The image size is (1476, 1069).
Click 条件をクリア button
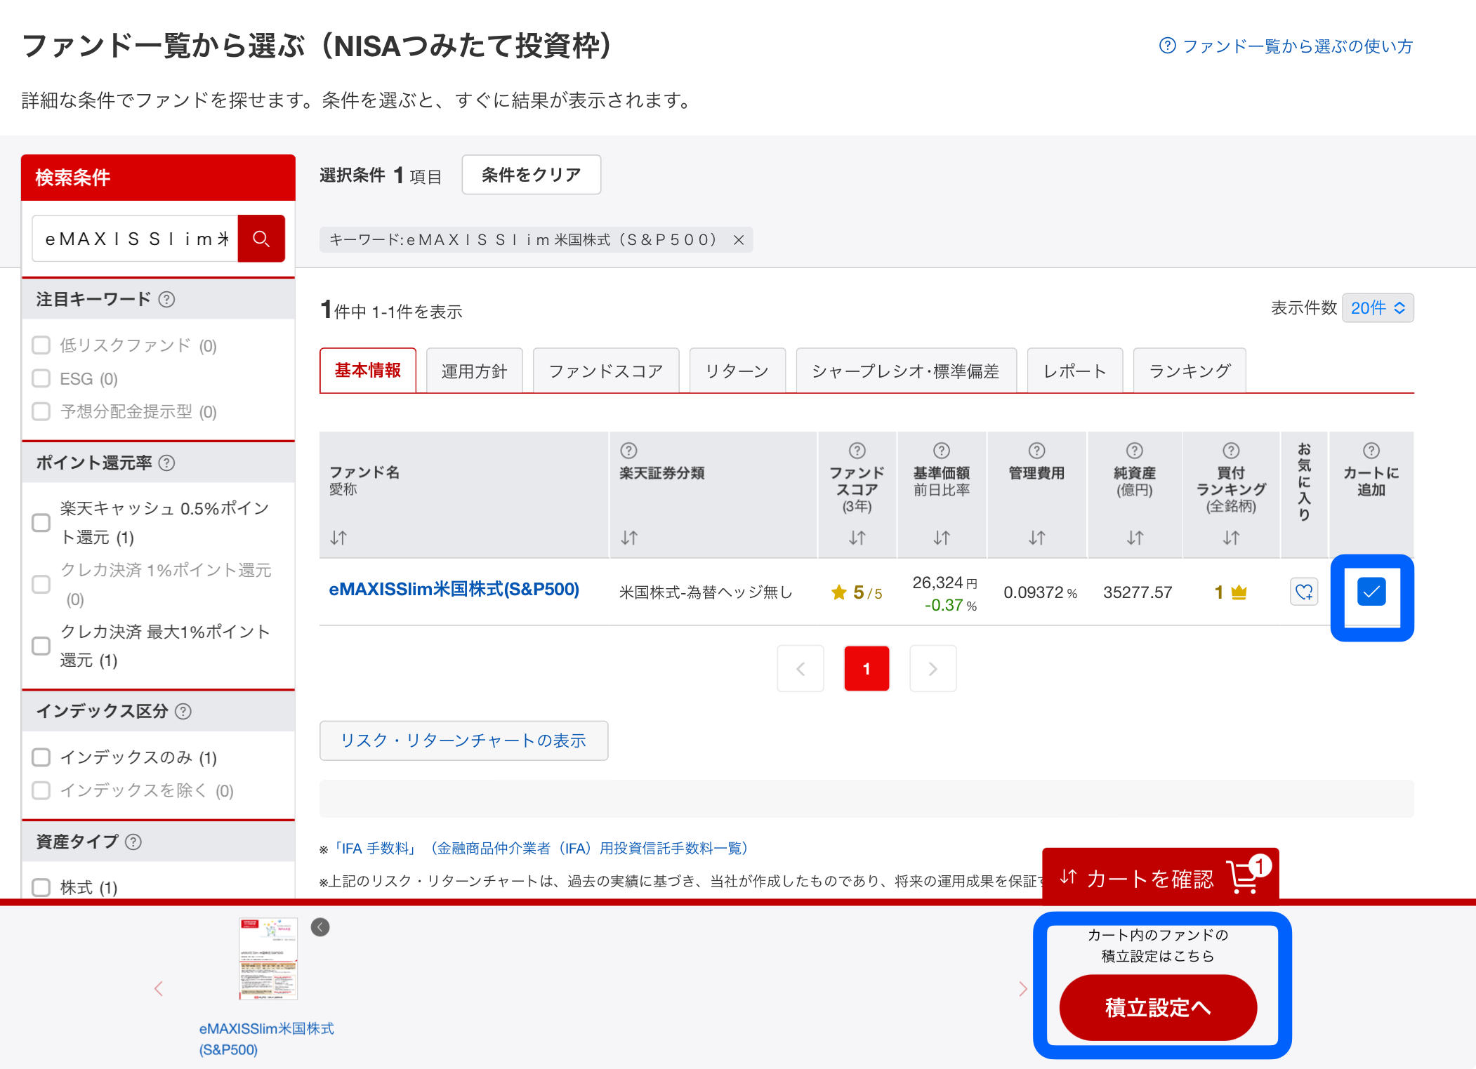(x=531, y=175)
